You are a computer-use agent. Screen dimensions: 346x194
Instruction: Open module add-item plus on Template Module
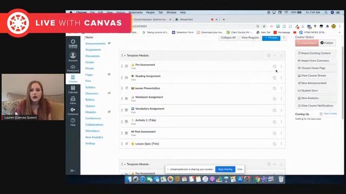[x=275, y=56]
